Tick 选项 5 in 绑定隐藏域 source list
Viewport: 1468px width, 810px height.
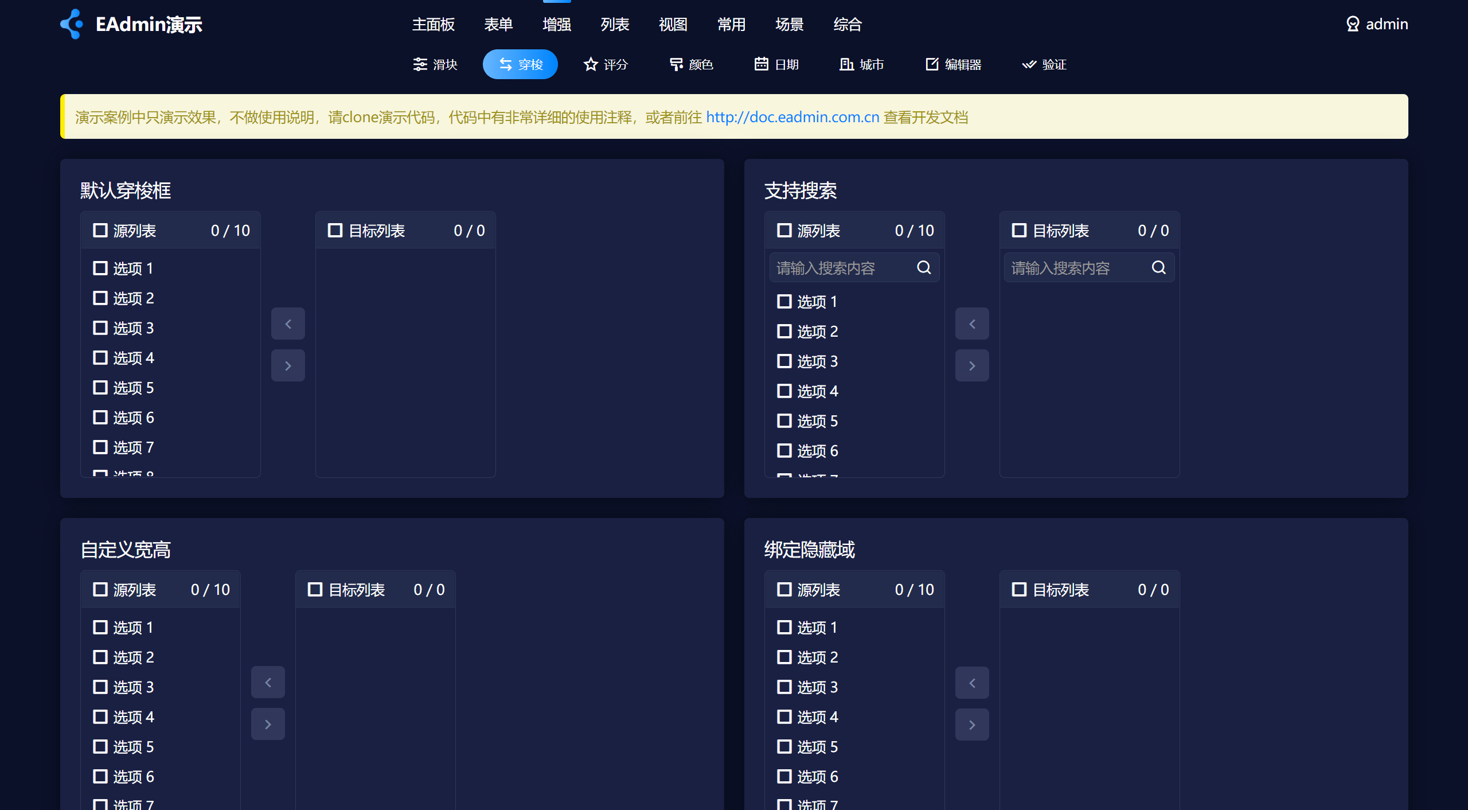pos(784,747)
